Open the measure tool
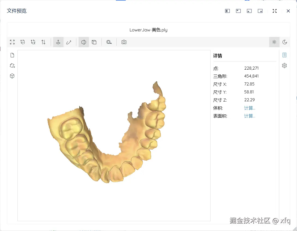The width and height of the screenshot is (297, 231). click(x=109, y=42)
